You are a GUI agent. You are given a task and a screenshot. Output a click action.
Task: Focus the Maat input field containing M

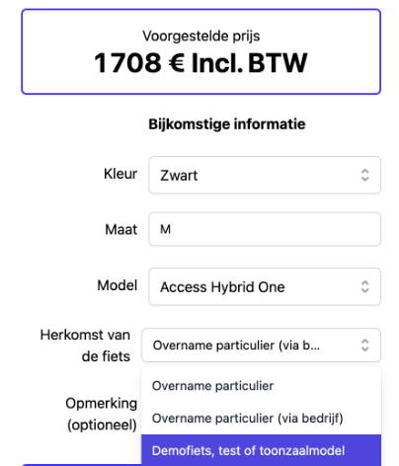265,229
